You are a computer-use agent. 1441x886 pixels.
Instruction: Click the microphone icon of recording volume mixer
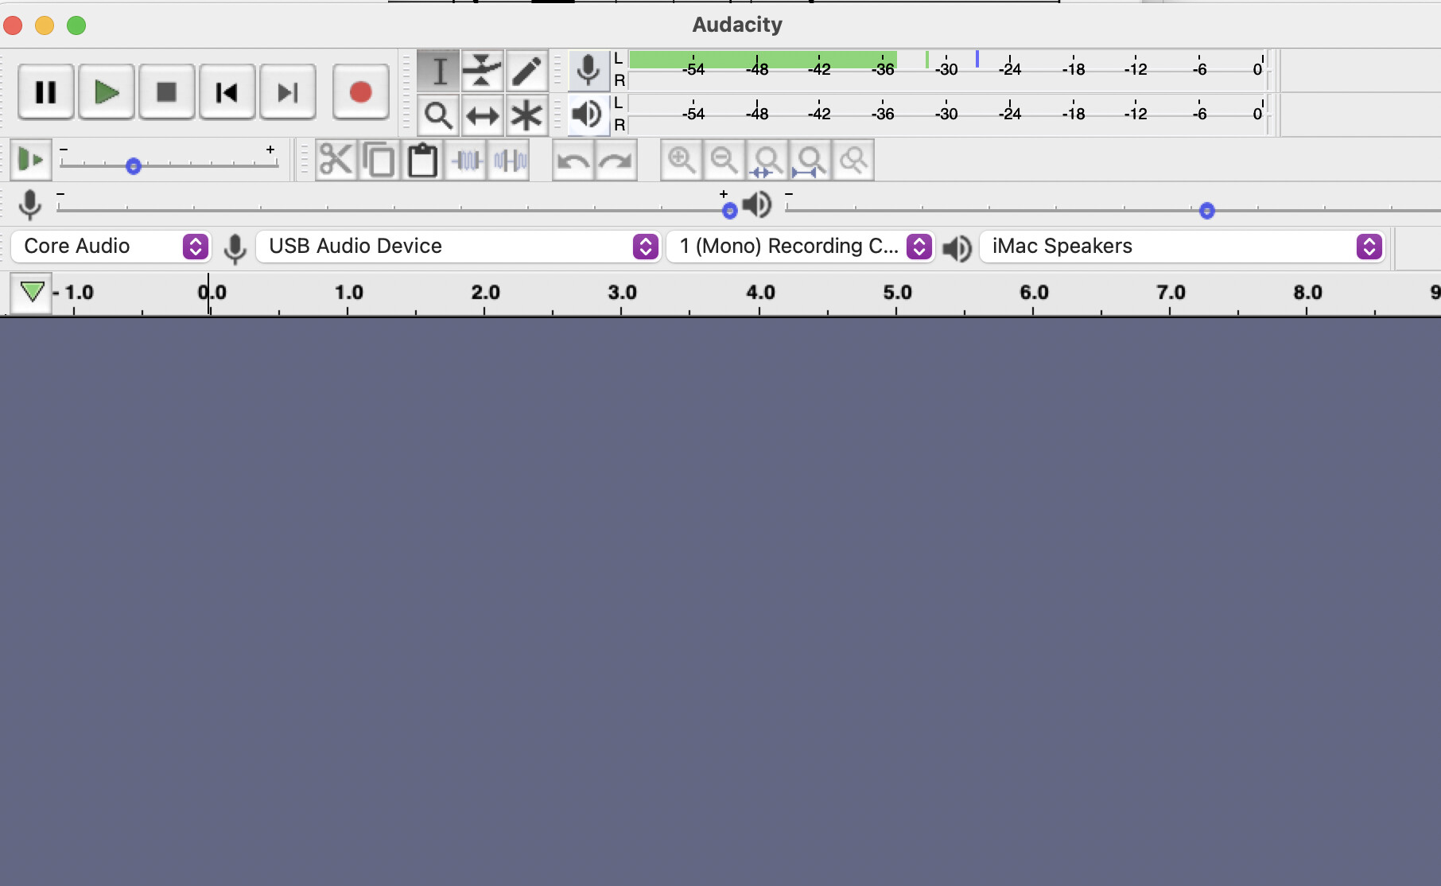[x=30, y=204]
